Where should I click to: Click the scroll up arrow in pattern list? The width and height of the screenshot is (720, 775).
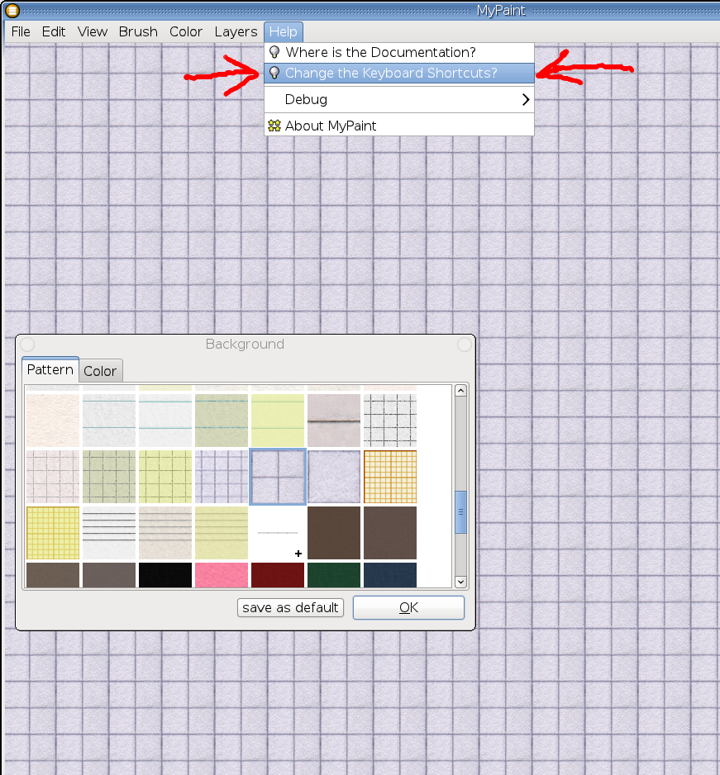point(461,392)
